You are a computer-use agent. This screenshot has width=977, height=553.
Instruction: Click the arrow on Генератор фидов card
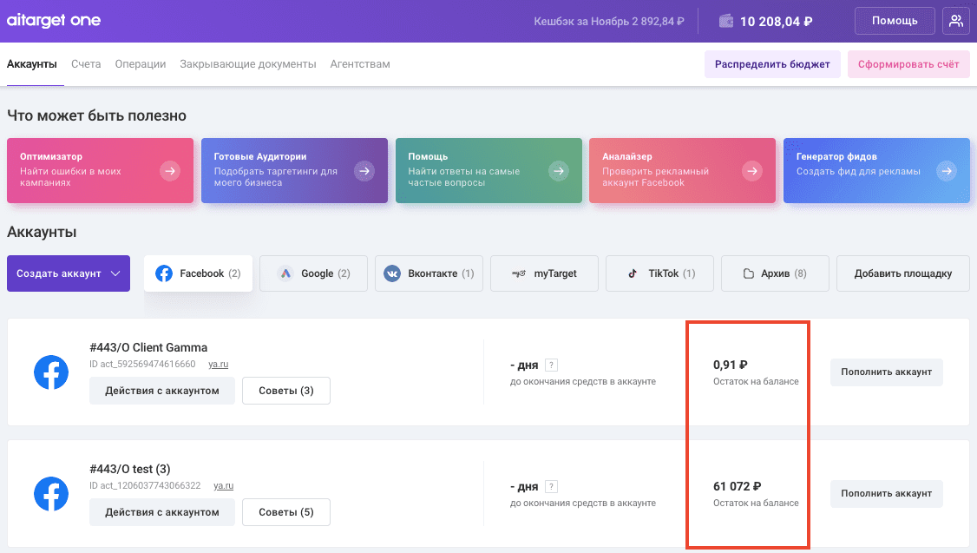pos(947,170)
